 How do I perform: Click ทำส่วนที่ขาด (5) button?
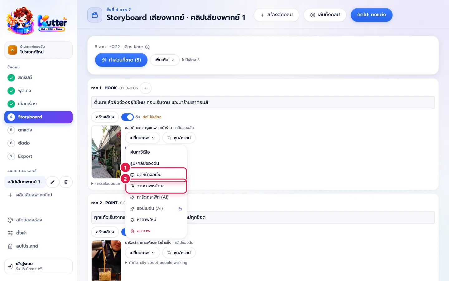121,60
